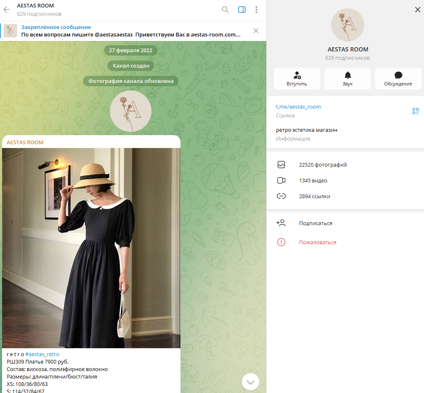Click the '27 февраля 2022' date badge

click(x=131, y=50)
